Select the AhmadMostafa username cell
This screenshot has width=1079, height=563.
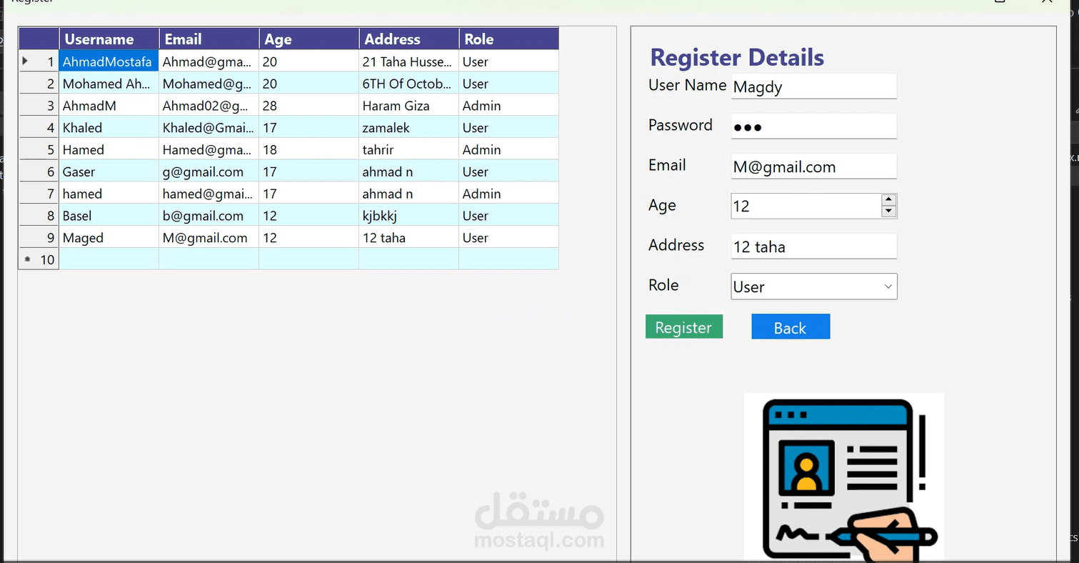tap(109, 61)
